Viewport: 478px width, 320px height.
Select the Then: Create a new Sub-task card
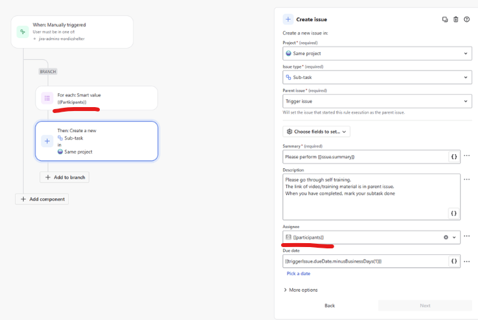tap(97, 141)
